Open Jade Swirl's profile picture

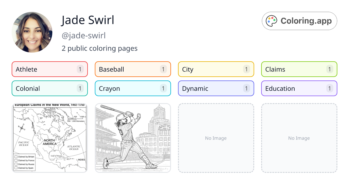[x=32, y=32]
